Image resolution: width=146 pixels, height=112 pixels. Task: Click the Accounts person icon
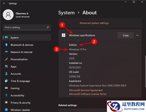coord(6,74)
